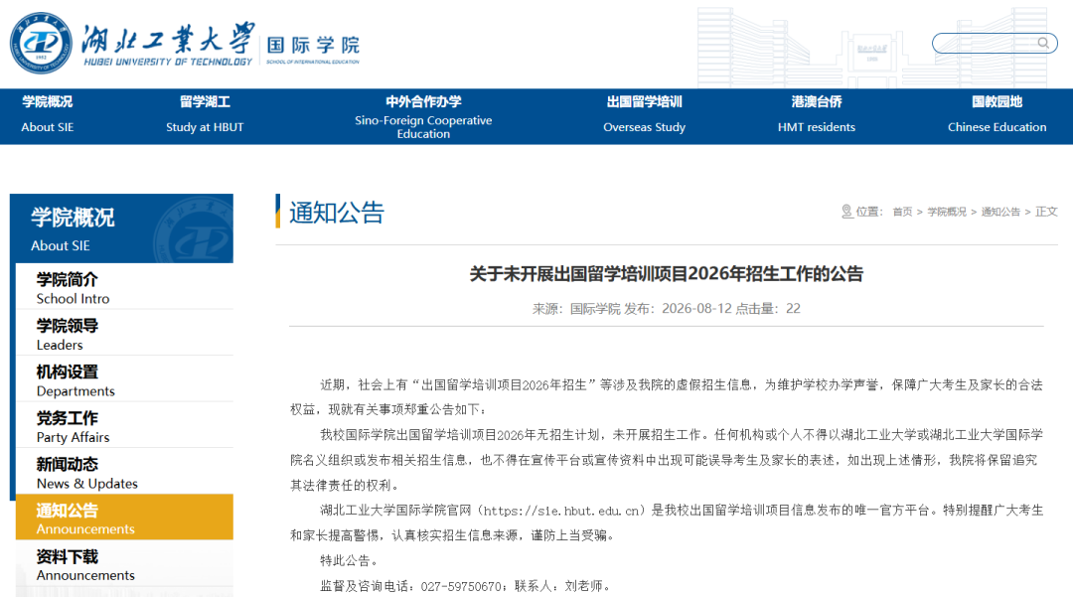
Task: Click 学院概况 in the breadcrumb
Action: 947,212
